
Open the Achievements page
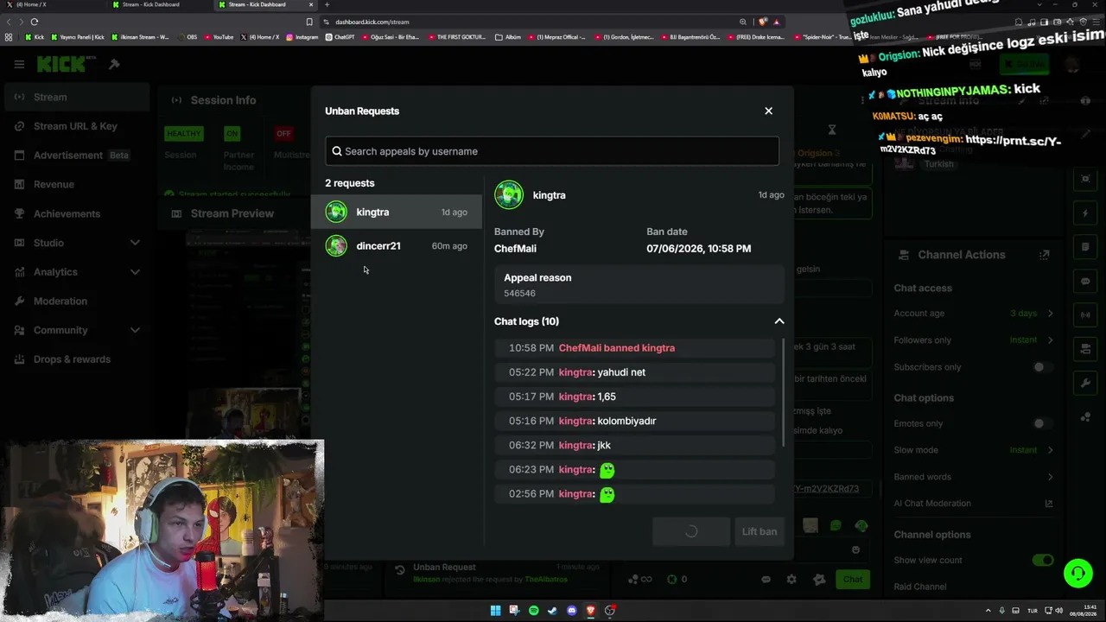pyautogui.click(x=76, y=213)
